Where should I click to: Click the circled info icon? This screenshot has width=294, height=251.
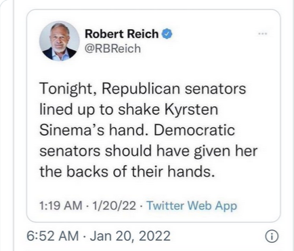272,237
